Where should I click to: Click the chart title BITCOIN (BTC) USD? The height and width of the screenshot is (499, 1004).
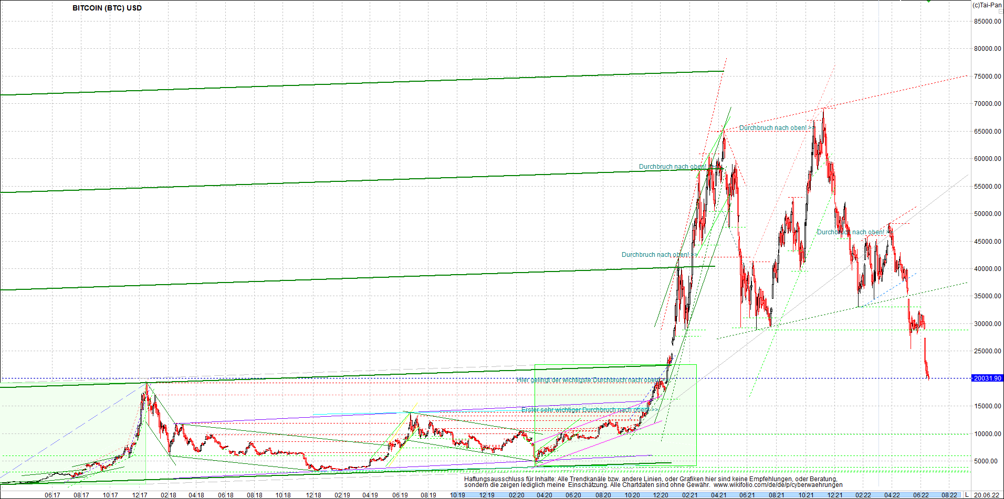pos(106,8)
